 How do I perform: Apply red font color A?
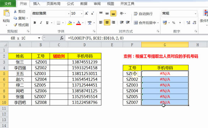coord(78,23)
